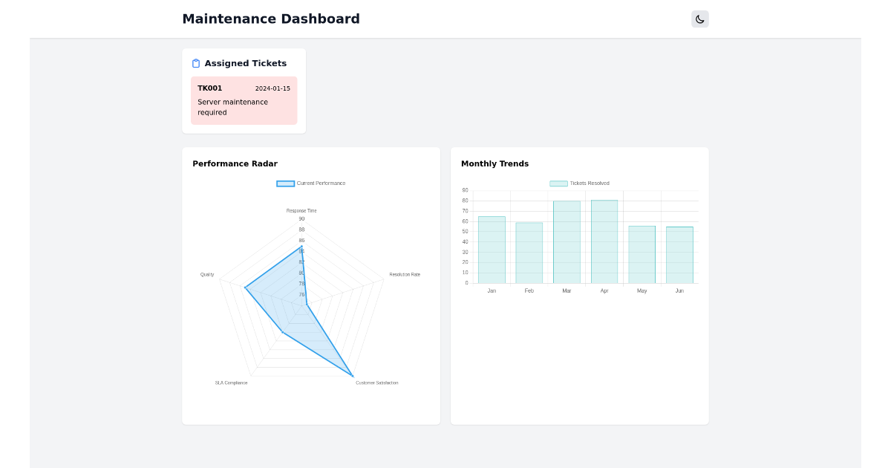Select the Response Time axis label
The height and width of the screenshot is (468, 891).
point(302,210)
